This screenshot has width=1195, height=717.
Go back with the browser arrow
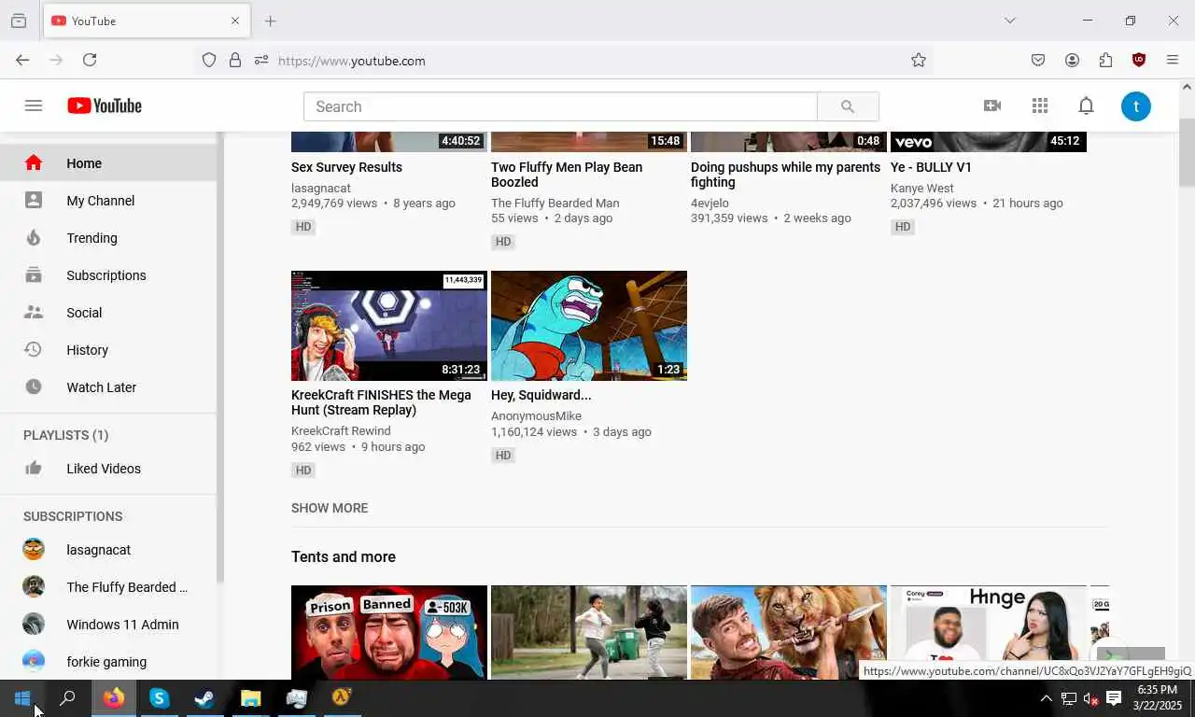22,60
